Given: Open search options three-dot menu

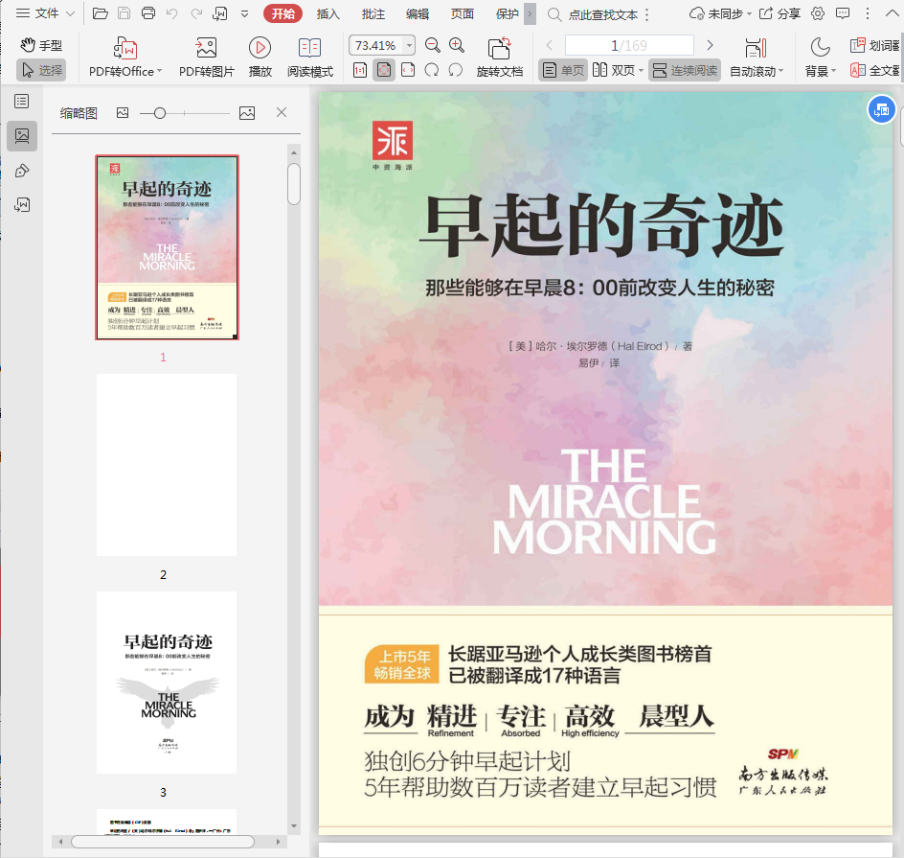Looking at the screenshot, I should coord(647,14).
